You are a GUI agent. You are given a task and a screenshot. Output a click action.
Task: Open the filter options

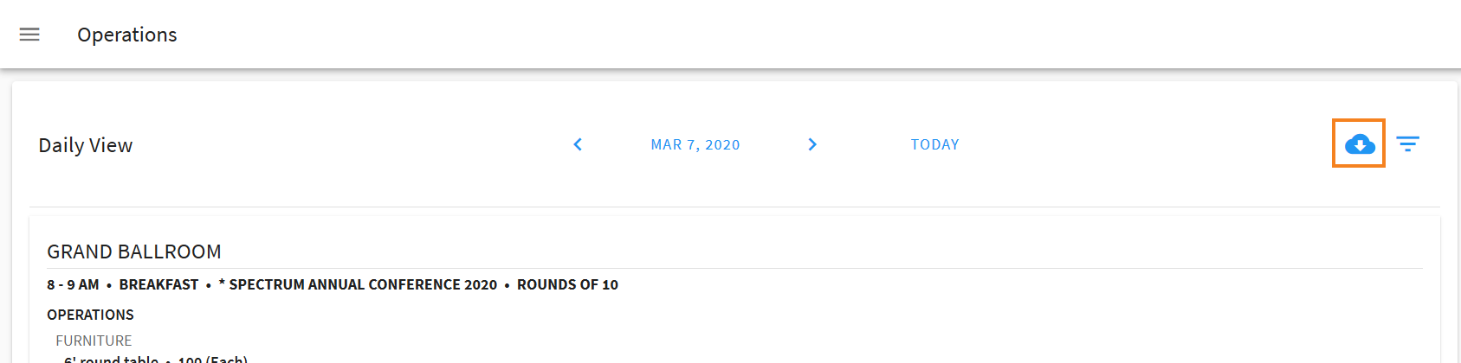pyautogui.click(x=1407, y=143)
